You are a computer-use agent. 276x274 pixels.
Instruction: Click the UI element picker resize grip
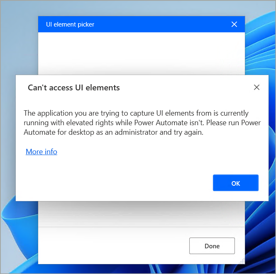click(242, 261)
